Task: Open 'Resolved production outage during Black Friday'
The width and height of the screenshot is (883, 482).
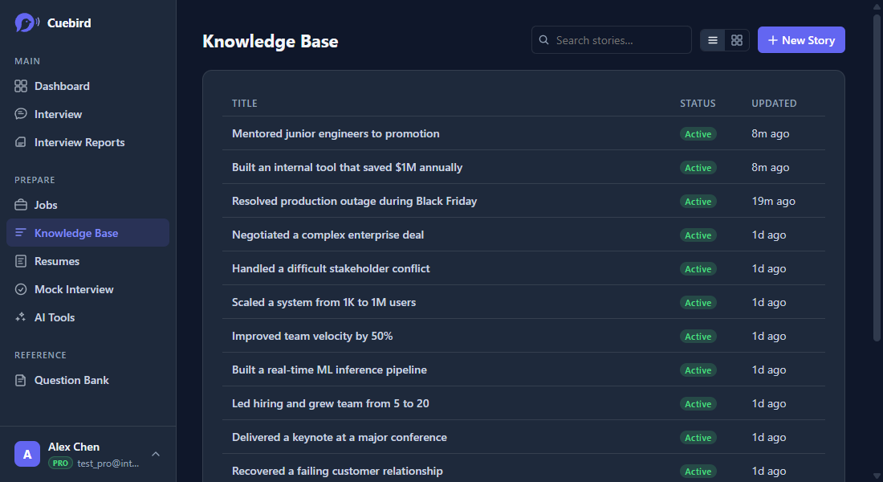Action: [x=354, y=202]
